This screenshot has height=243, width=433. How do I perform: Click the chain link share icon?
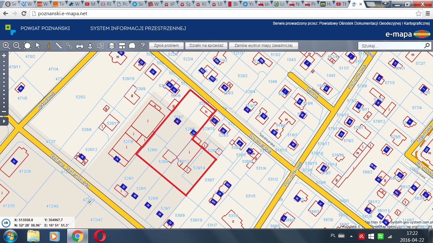point(69,46)
